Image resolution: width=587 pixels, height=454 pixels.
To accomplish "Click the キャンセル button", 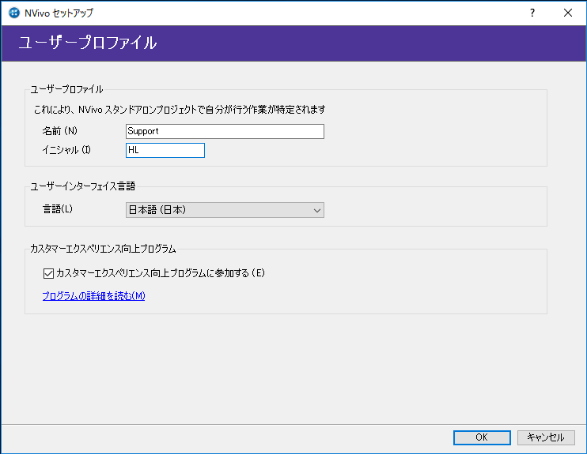I will pos(546,437).
